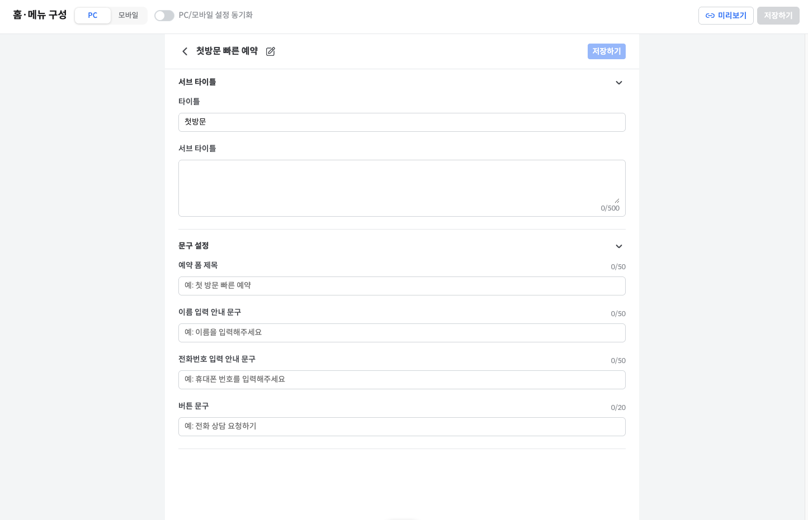Viewport: 808px width, 520px height.
Task: Switch to the PC tab
Action: click(x=93, y=16)
